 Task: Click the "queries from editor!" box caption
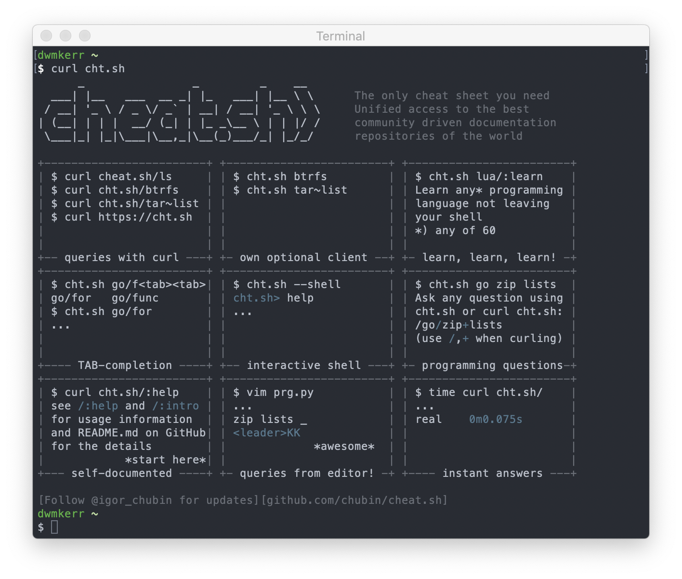pyautogui.click(x=307, y=473)
